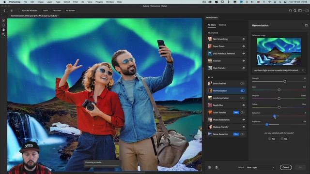The height and width of the screenshot is (174, 310).
Task: Click the Wi-Fi icon in menu bar
Action: click(269, 2)
